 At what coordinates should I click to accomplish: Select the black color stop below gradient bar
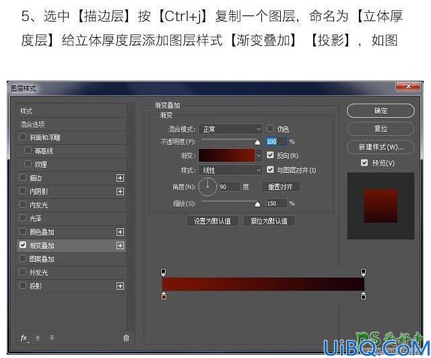tap(363, 296)
